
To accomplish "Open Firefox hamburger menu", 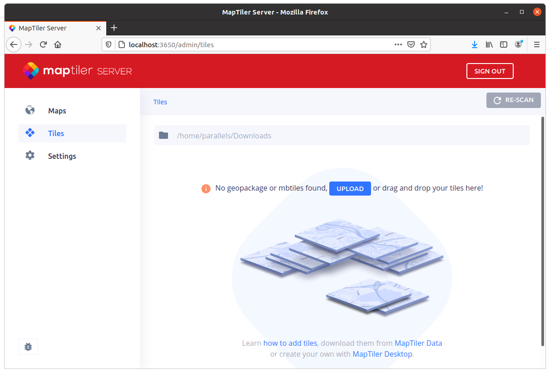I will tap(536, 44).
